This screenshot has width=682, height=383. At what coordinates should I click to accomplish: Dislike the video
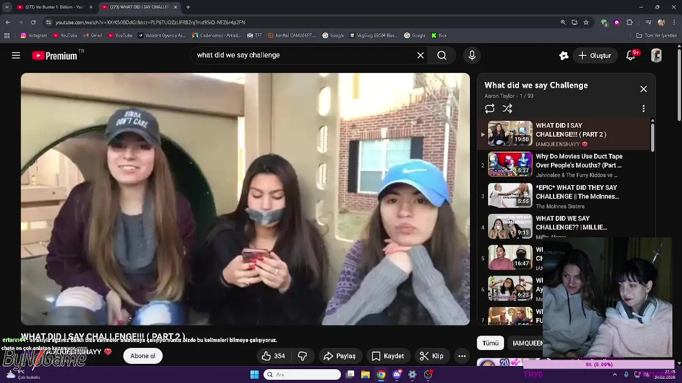tap(302, 356)
